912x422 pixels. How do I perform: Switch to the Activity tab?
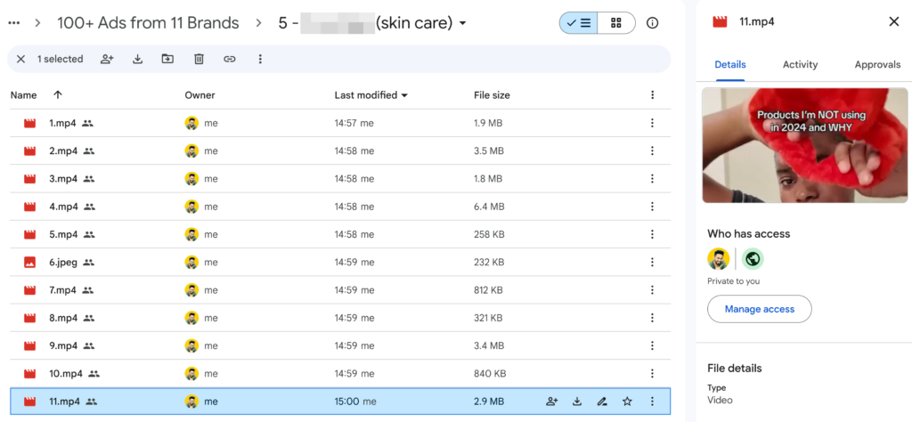(x=801, y=64)
